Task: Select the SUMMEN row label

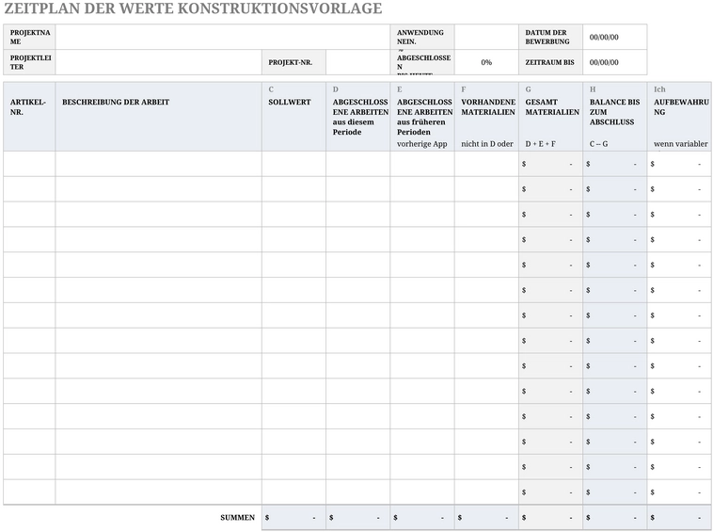Action: 237,518
